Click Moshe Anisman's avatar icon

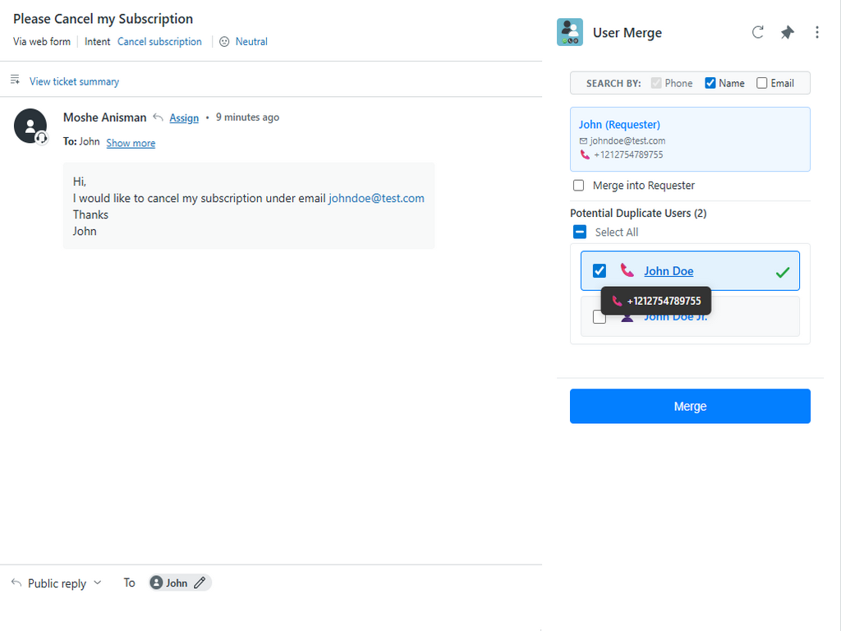30,125
